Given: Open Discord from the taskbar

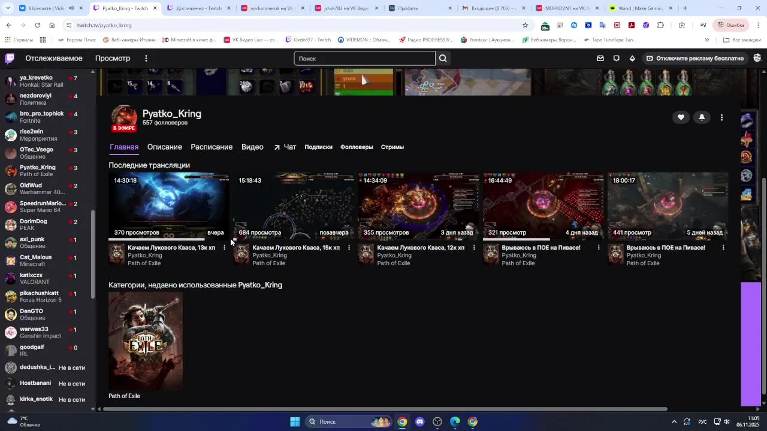Looking at the screenshot, I should [419, 421].
